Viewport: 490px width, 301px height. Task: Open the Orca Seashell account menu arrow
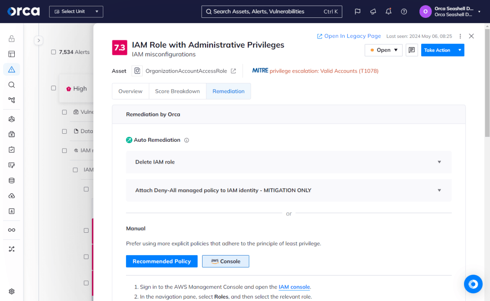point(479,12)
